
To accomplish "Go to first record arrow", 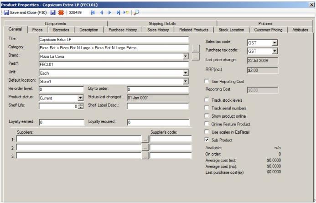I will click(x=93, y=12).
